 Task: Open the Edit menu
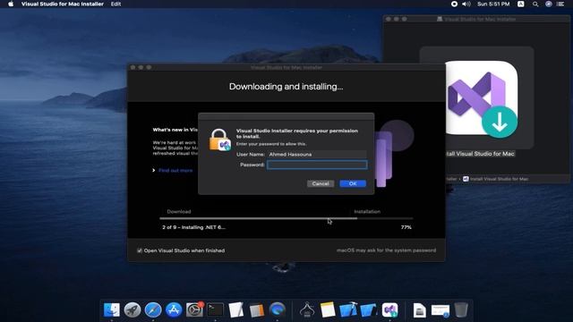click(x=115, y=4)
